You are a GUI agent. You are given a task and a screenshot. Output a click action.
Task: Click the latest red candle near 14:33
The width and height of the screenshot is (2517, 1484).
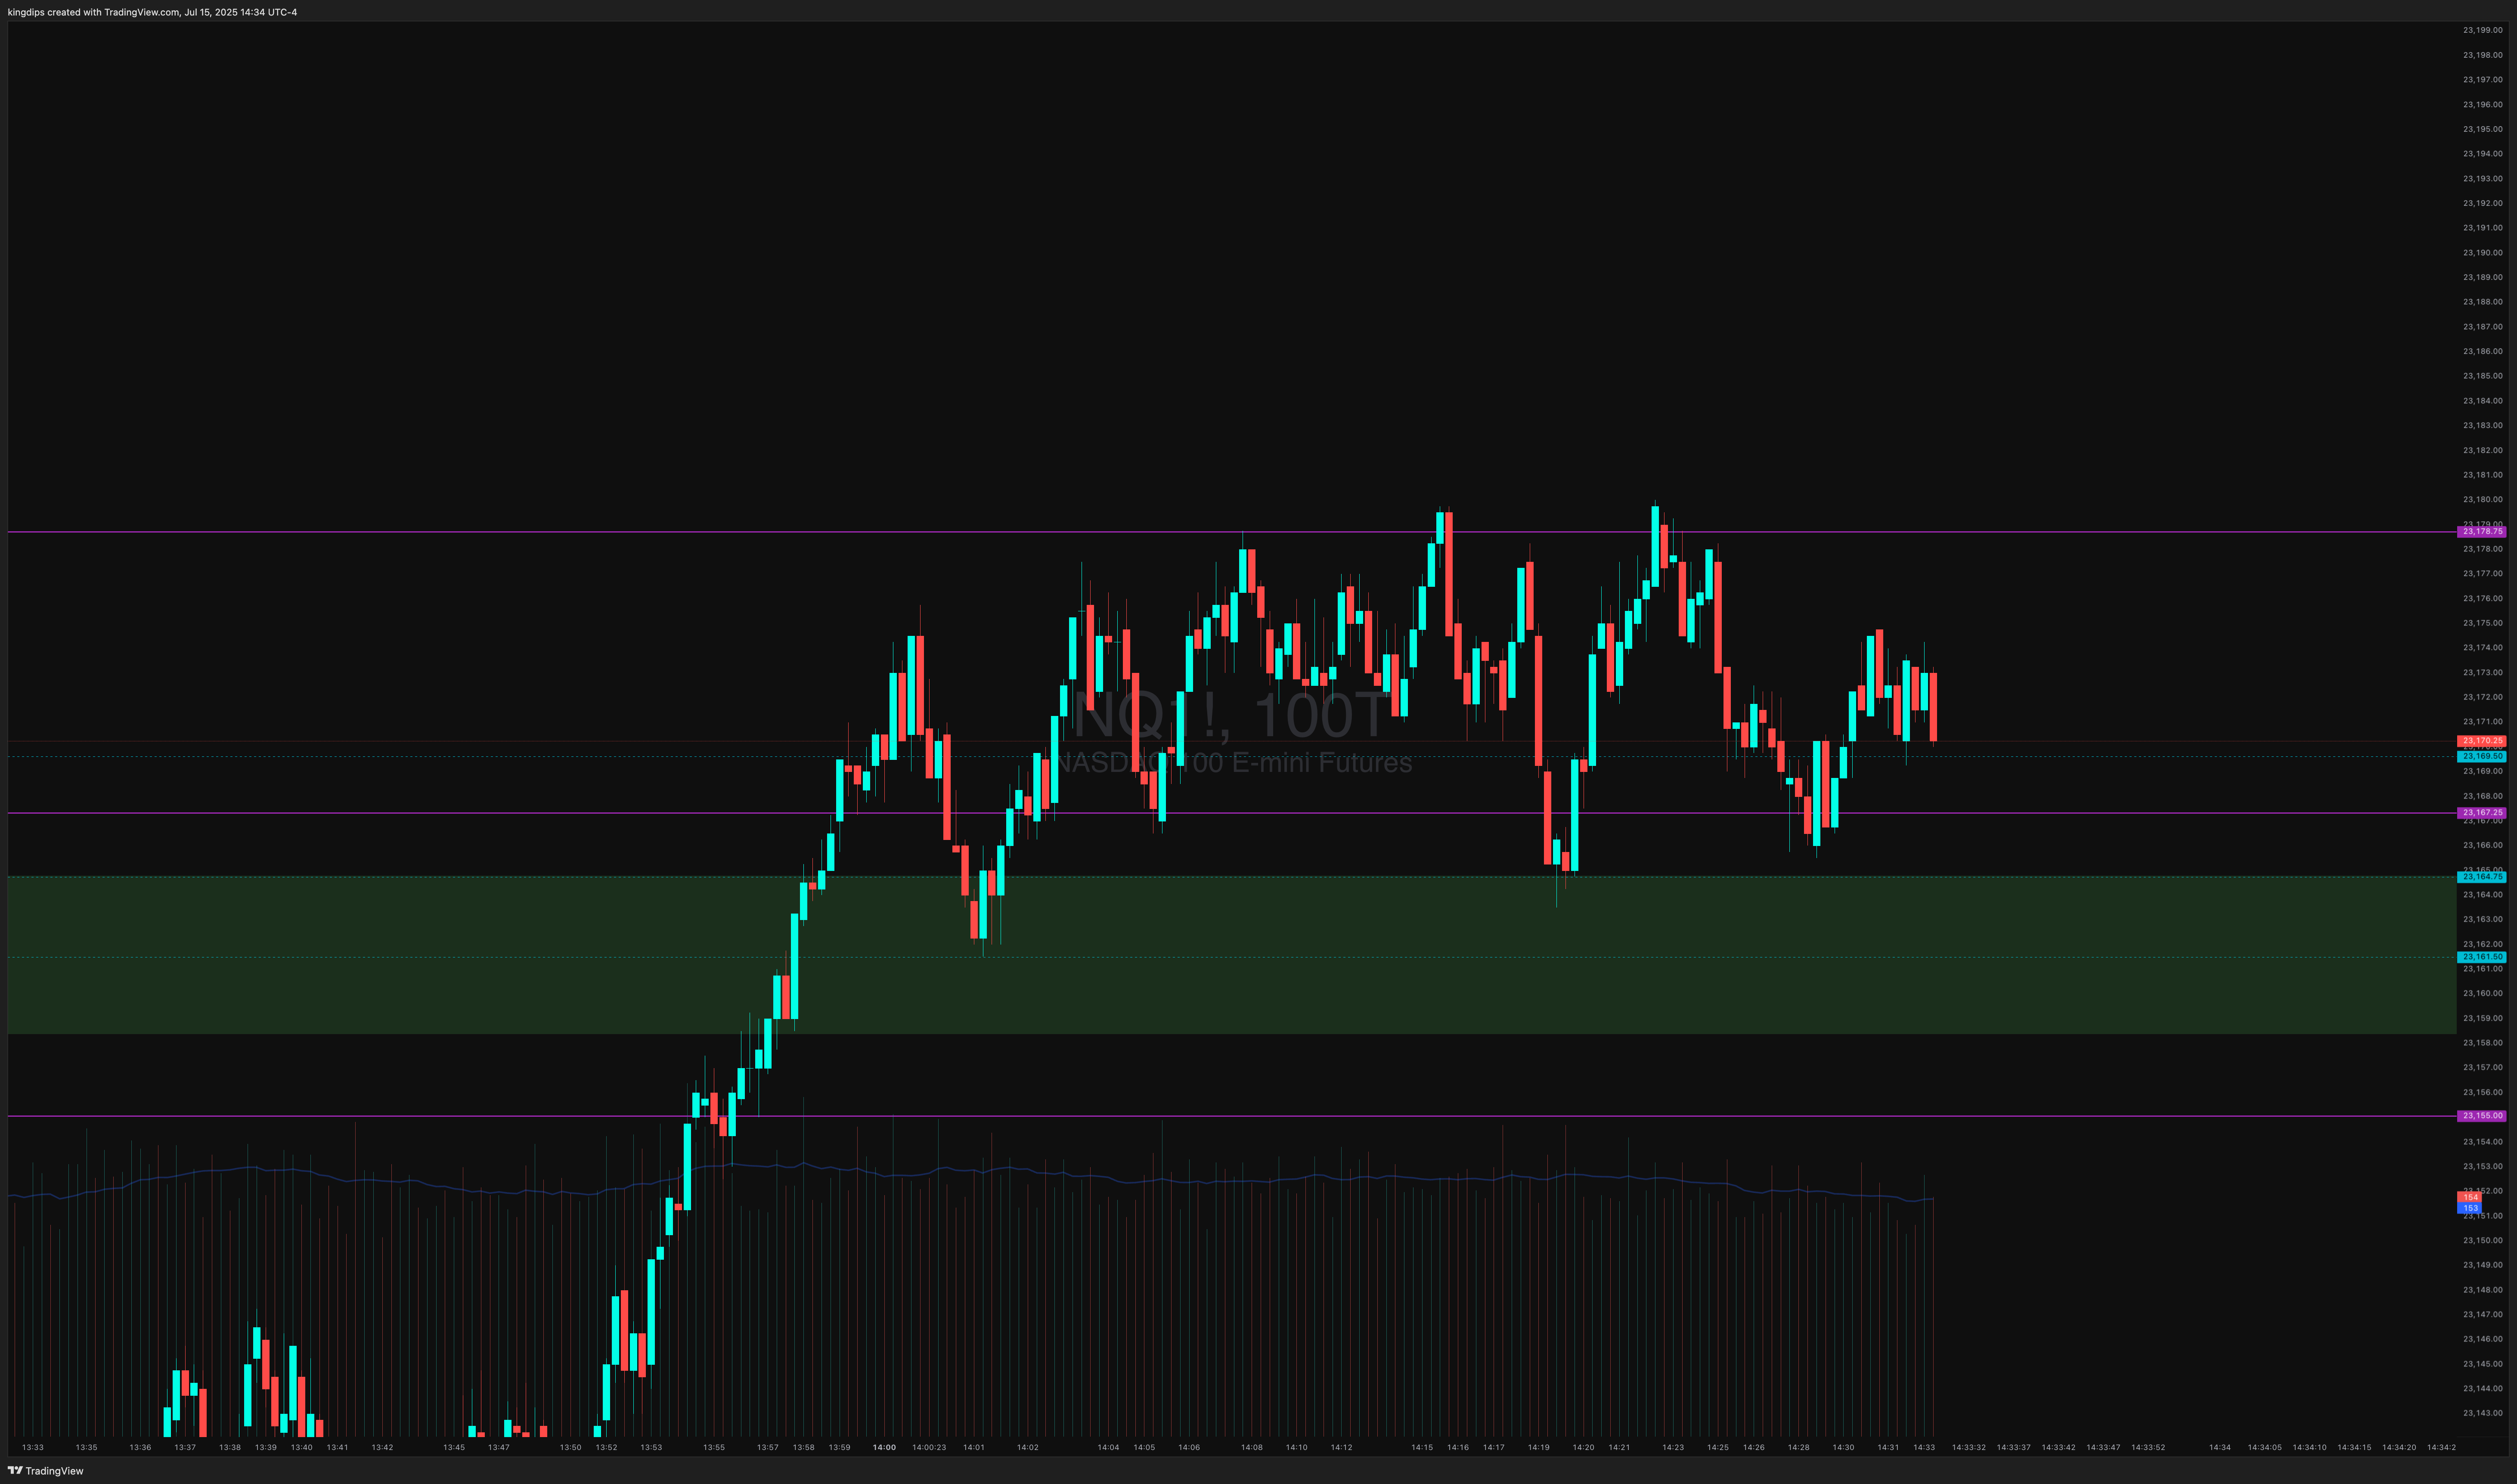1933,707
